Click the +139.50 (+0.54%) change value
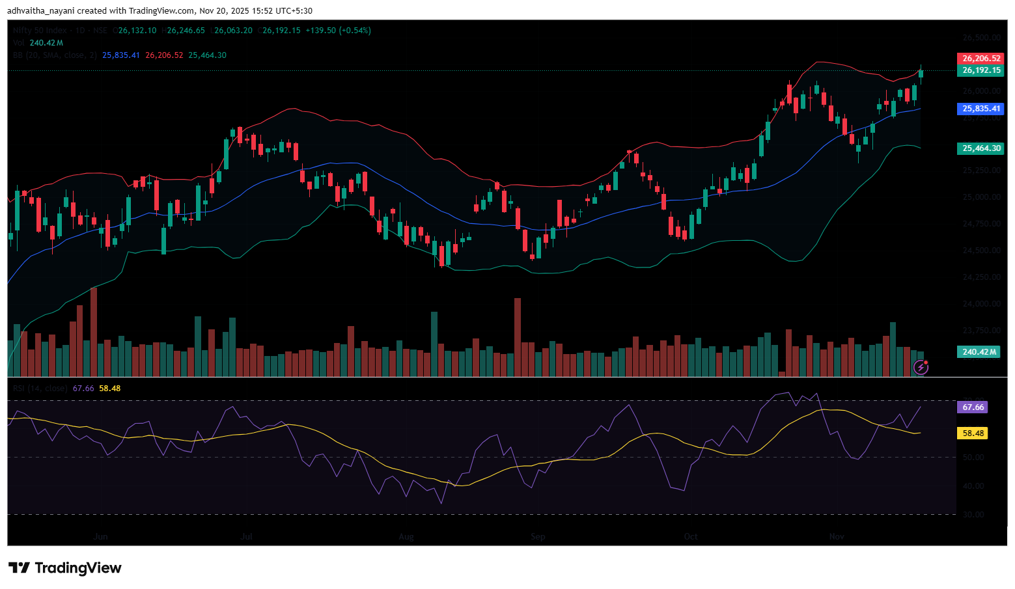Viewport: 1015px width, 589px height. pyautogui.click(x=338, y=31)
